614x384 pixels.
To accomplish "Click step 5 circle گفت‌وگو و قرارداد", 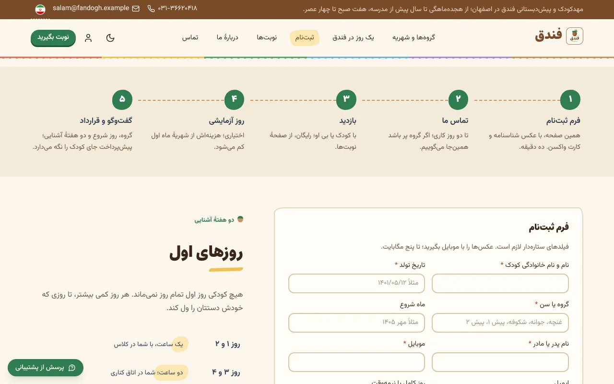I will point(122,100).
